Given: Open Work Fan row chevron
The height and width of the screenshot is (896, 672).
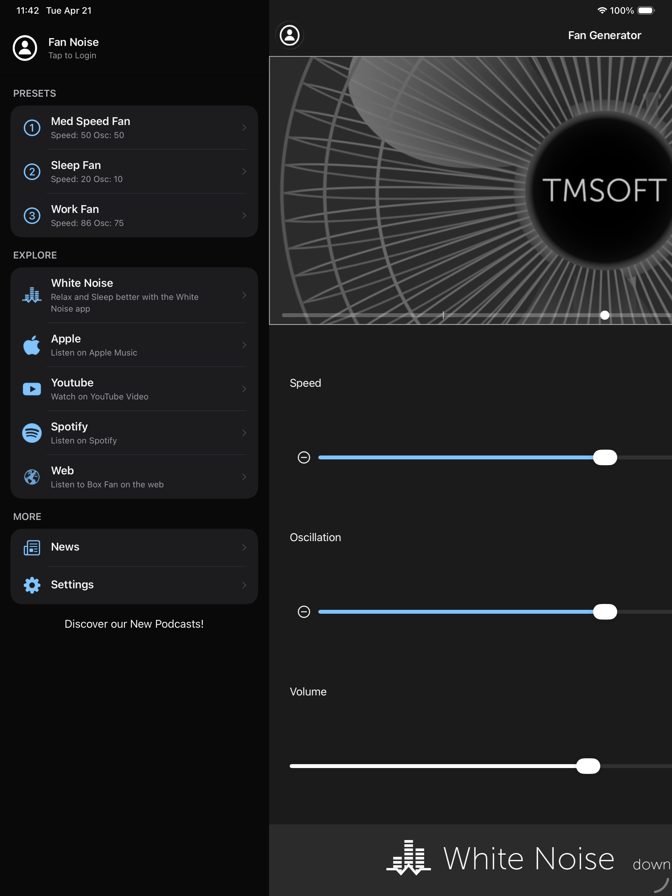Looking at the screenshot, I should coord(244,216).
